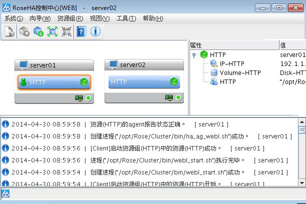Select log entry about ha_ag_webl.sh process created
Image resolution: width=306 pixels, height=204 pixels.
tap(150, 136)
